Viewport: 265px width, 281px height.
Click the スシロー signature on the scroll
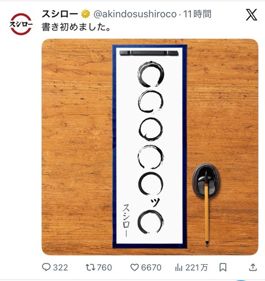tap(126, 220)
